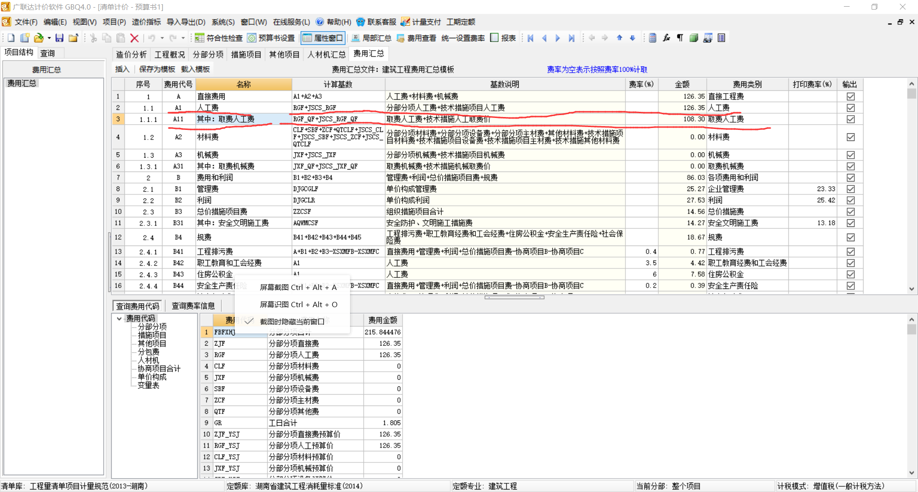Select 人材机 in fee code tree
This screenshot has height=492, width=918.
148,360
